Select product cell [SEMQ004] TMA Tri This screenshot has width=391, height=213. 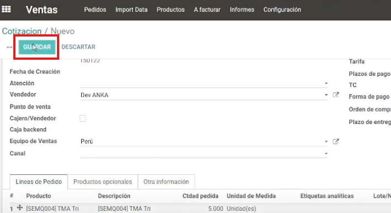coord(53,209)
